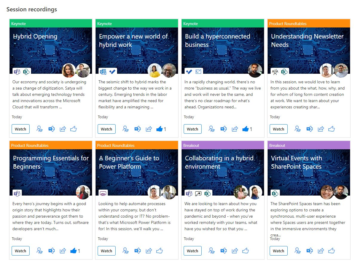This screenshot has height=269, width=362.
Task: Like the Understanding Newsletter Needs session
Action: 332,129
